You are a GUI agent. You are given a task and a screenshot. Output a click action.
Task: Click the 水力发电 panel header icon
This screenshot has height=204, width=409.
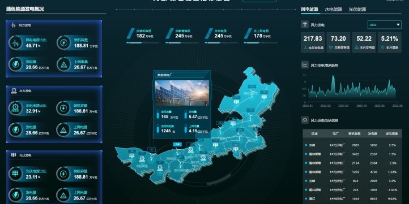point(14,91)
